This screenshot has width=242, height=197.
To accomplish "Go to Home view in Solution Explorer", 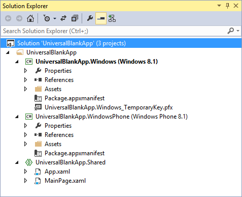I will pyautogui.click(x=30, y=18).
